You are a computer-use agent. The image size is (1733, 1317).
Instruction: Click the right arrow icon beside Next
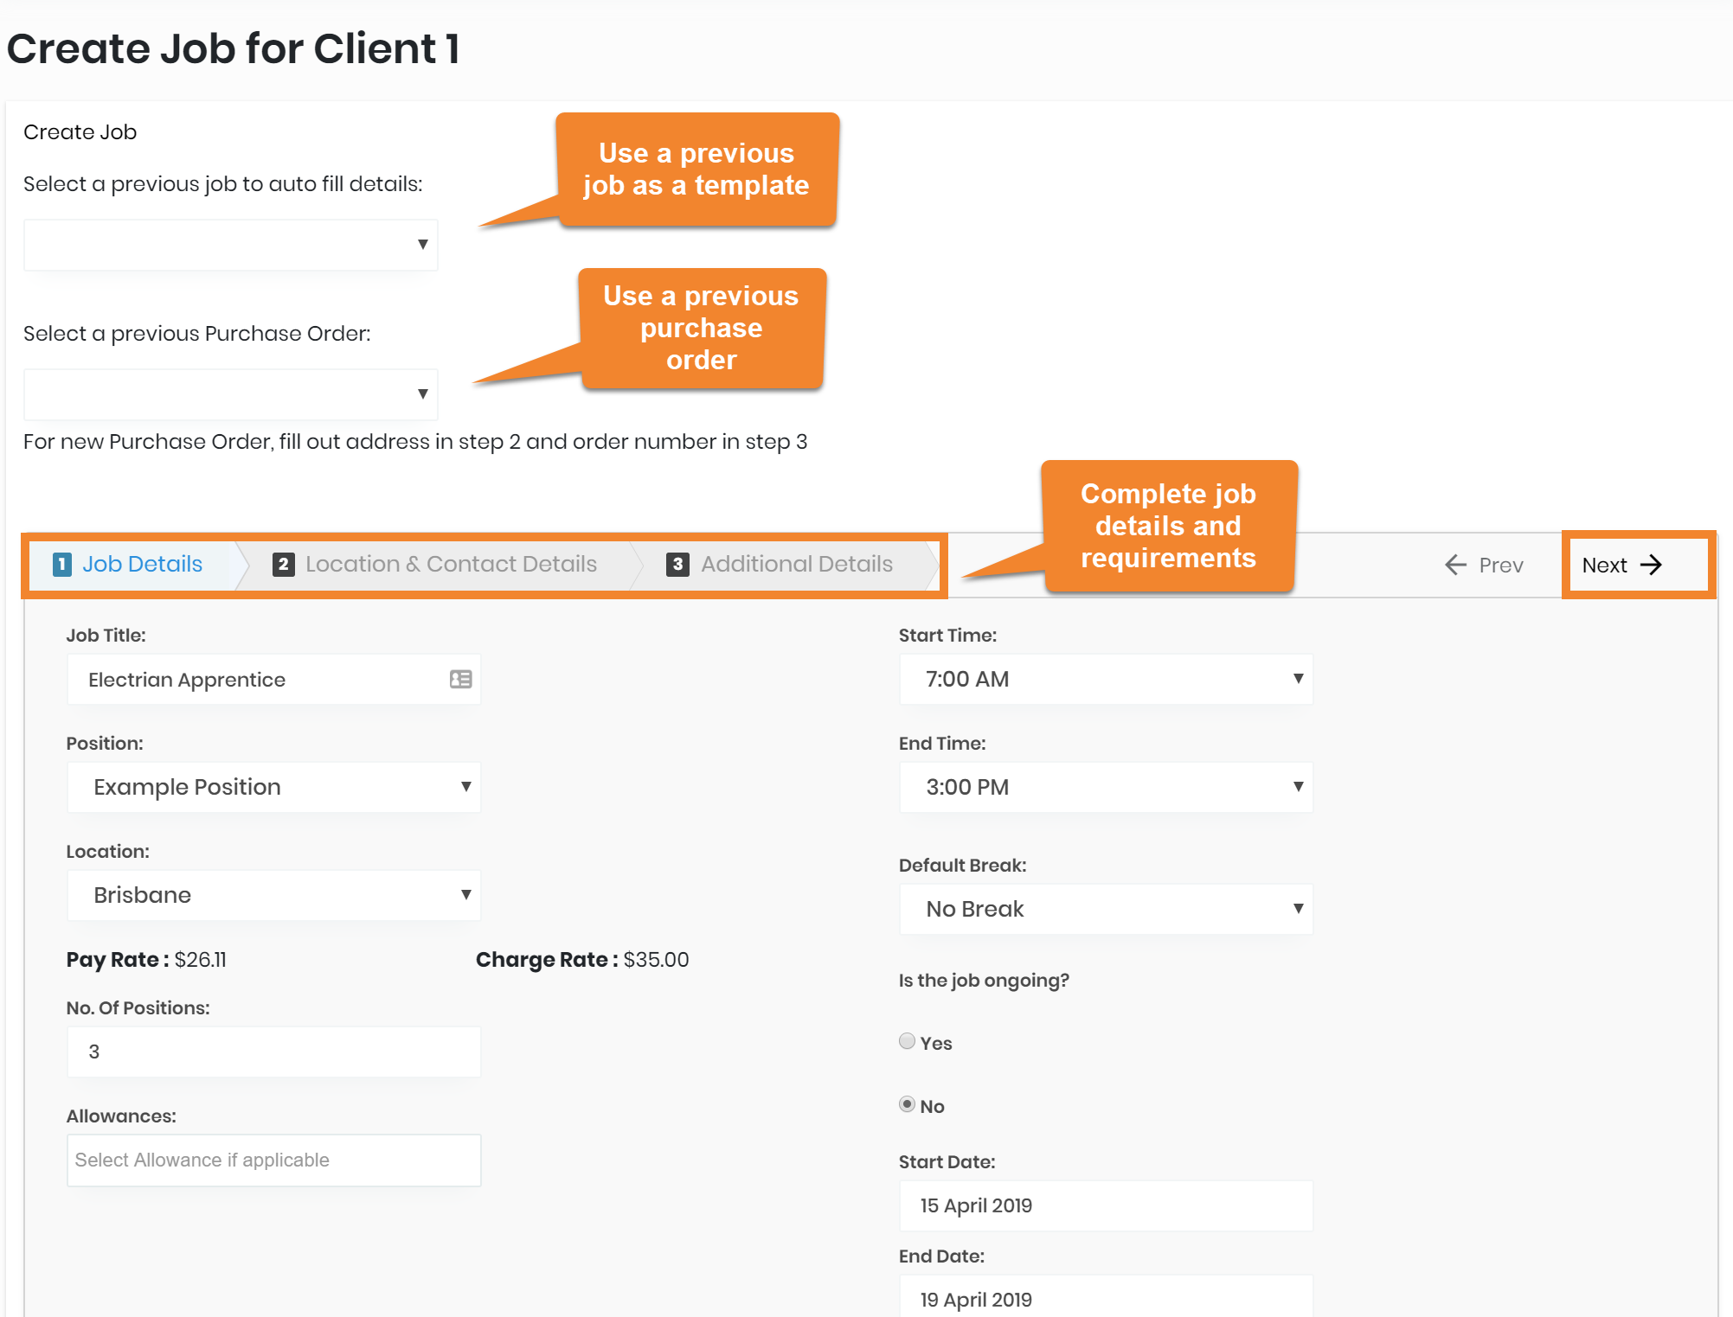(1651, 565)
